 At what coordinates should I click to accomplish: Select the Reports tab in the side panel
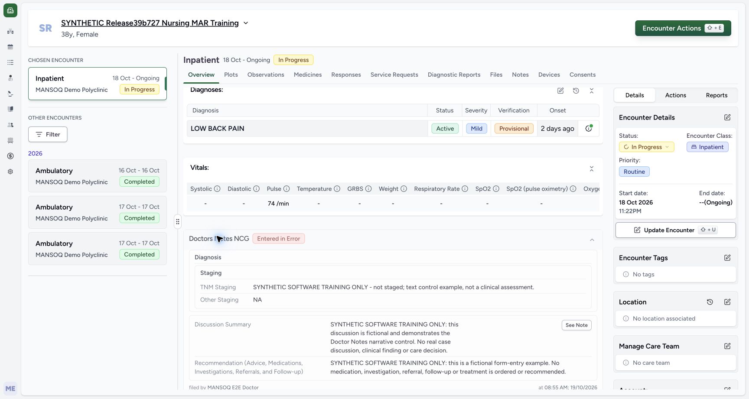click(716, 95)
